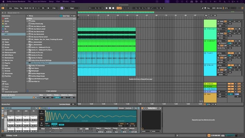Click the Record button in transport
Viewport: 245px width, 138px height.
113,8
